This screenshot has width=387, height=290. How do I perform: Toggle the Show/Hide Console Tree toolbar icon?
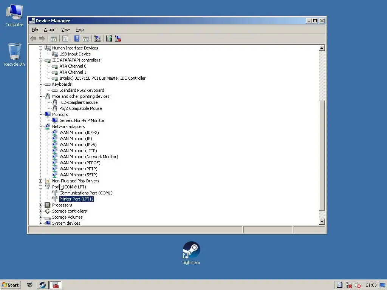point(54,39)
